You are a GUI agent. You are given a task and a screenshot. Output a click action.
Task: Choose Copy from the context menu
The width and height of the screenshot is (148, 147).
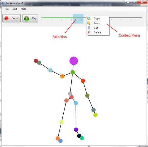click(98, 19)
